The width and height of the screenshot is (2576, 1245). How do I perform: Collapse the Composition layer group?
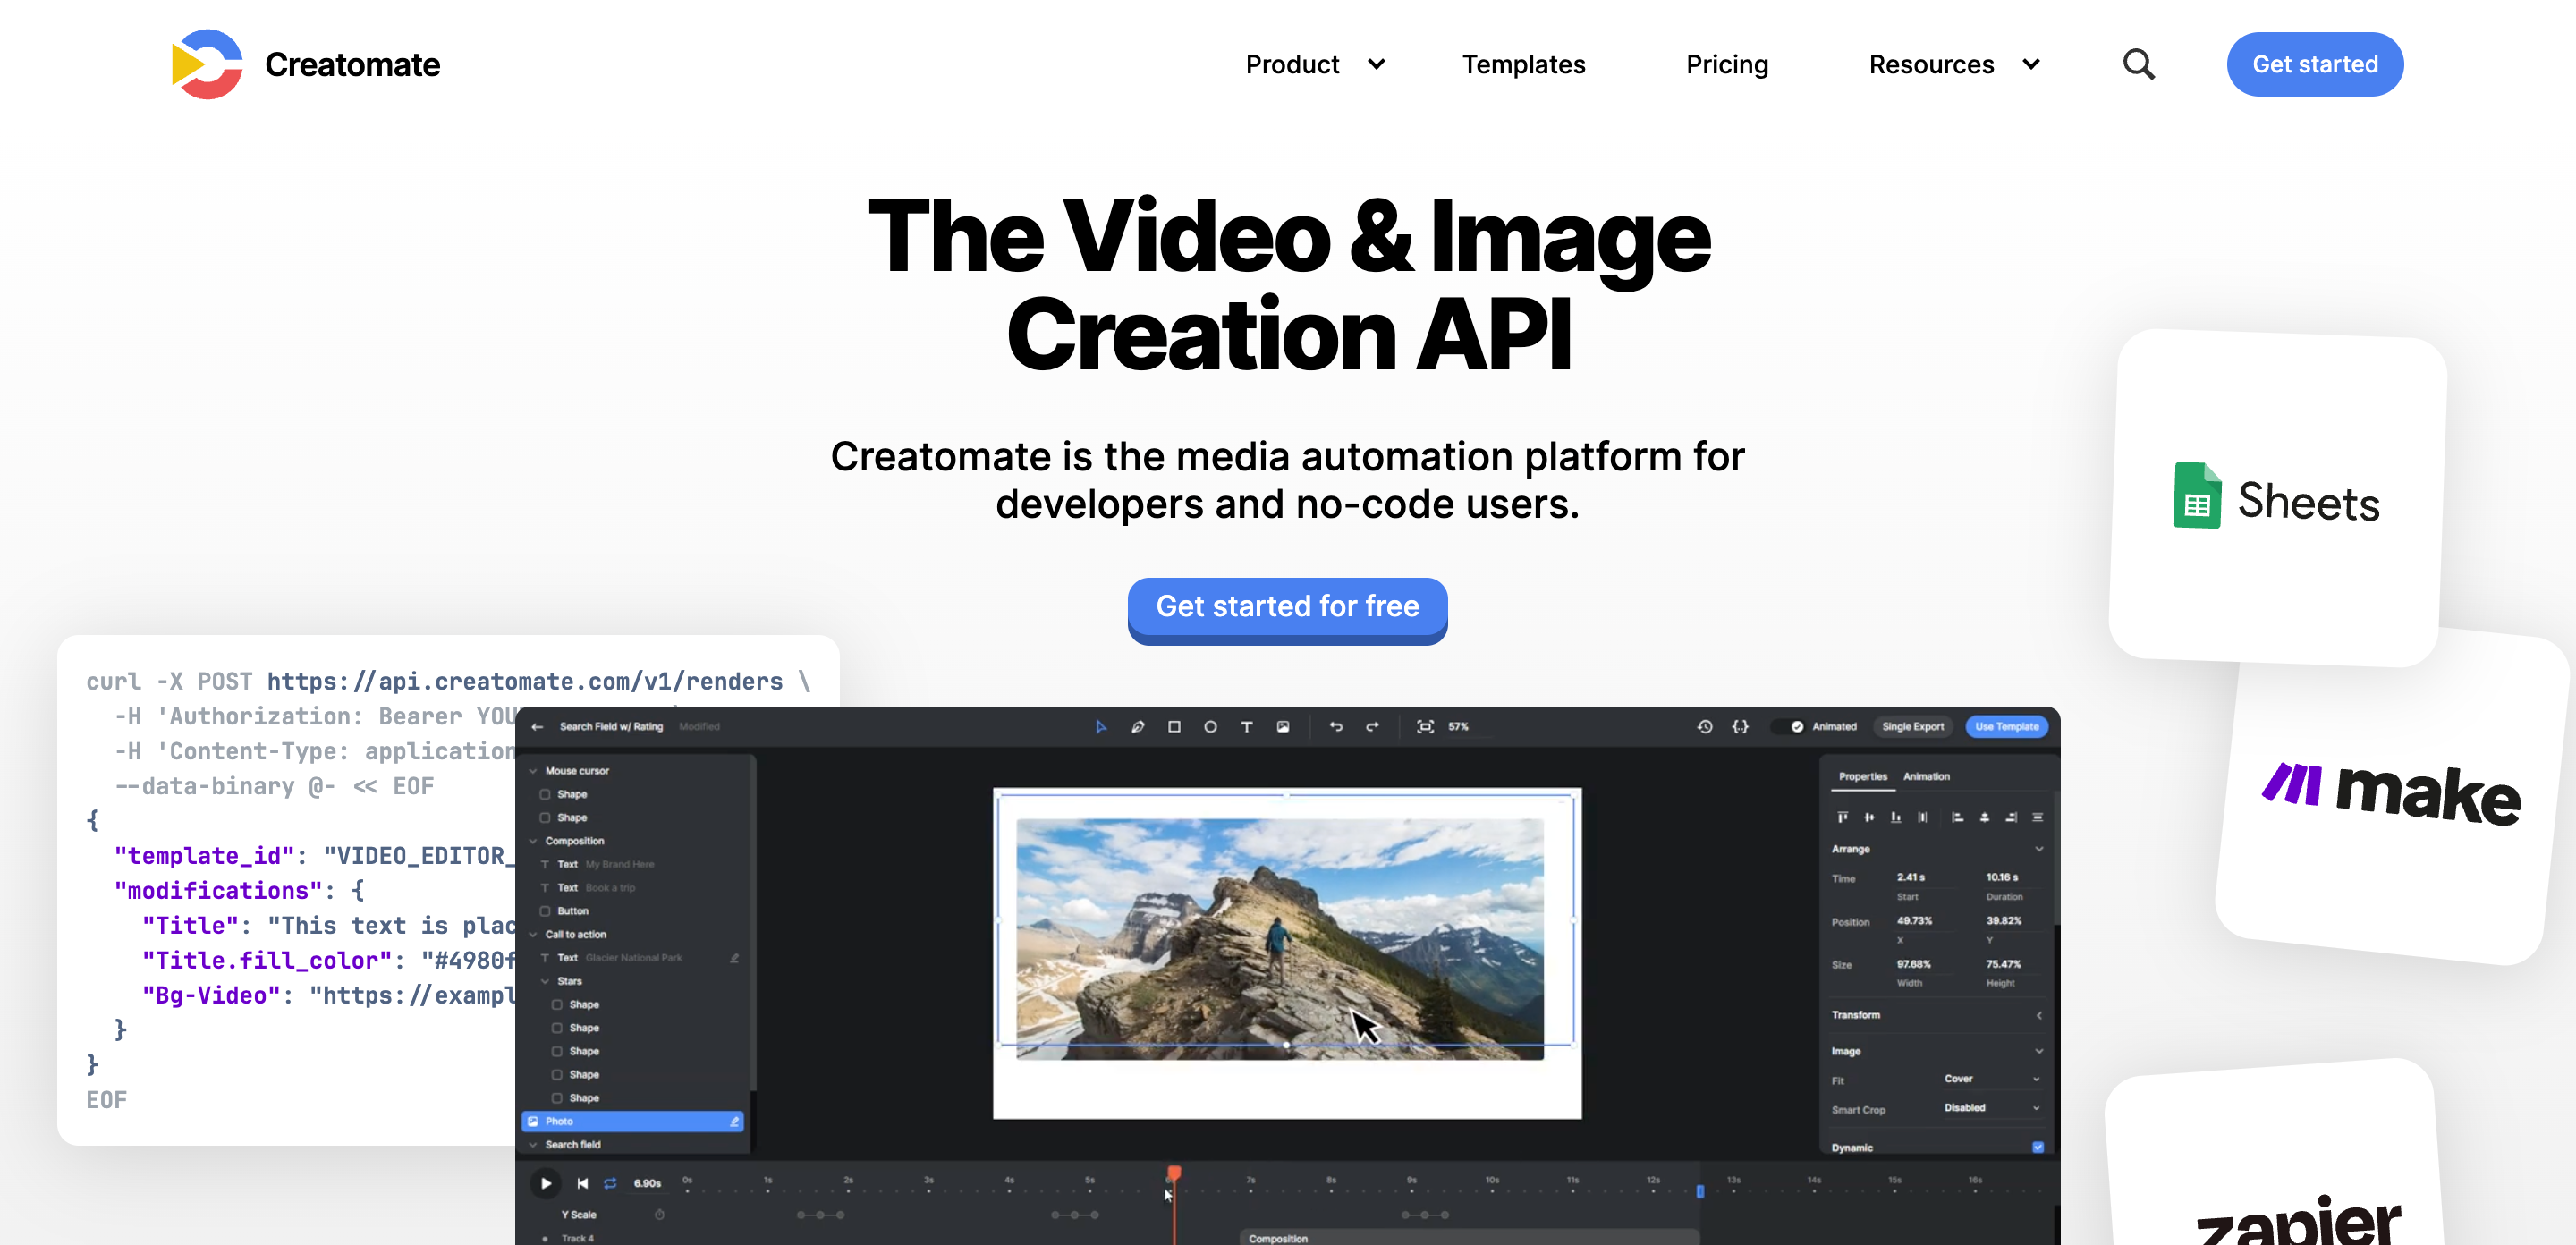533,841
